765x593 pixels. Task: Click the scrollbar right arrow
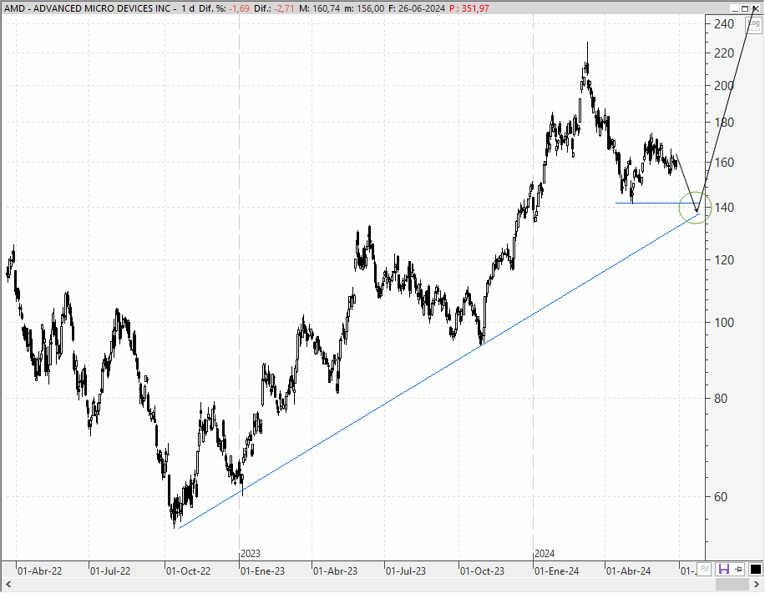756,584
